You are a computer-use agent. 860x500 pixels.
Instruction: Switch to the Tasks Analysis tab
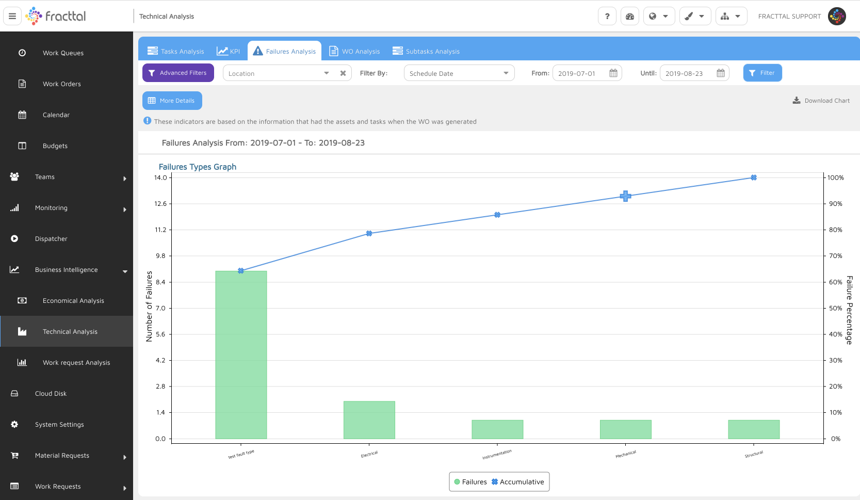(175, 51)
